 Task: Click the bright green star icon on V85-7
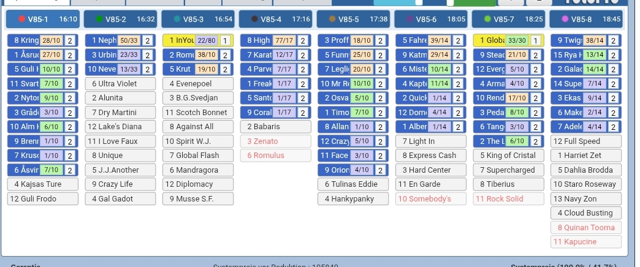pyautogui.click(x=487, y=20)
